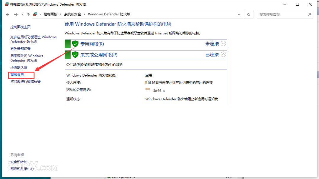Collapse the 来宾或公用网络(P) section chevron
319x179 pixels.
tap(223, 54)
